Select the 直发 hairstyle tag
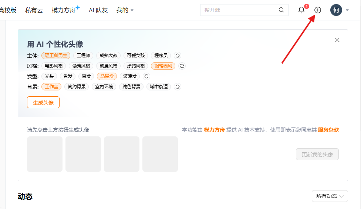 coord(86,76)
